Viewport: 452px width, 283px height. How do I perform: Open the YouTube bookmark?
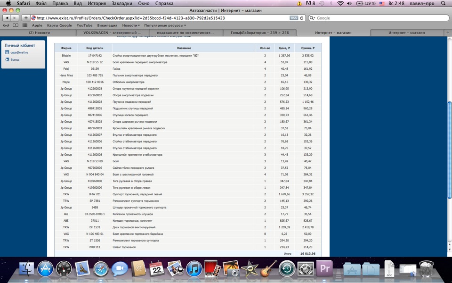(84, 25)
